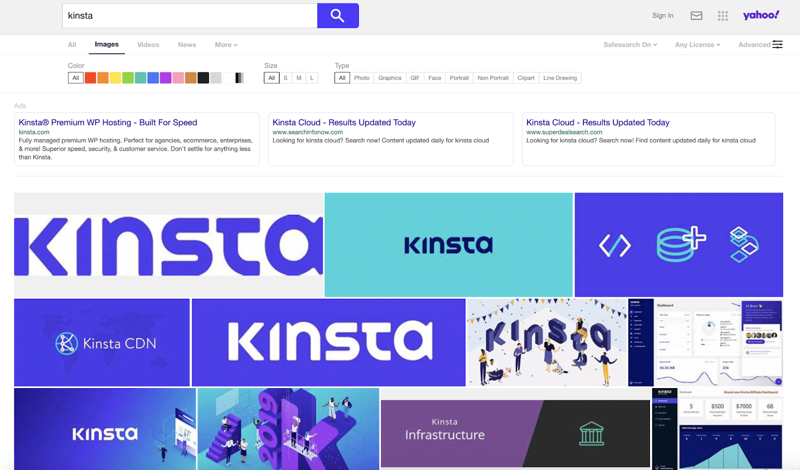800x470 pixels.
Task: Filter by small size S
Action: pyautogui.click(x=285, y=78)
